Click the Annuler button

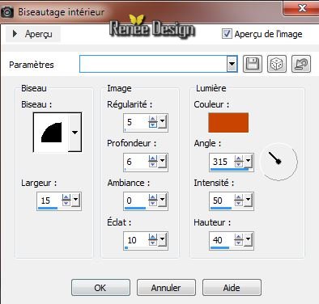[x=166, y=288]
